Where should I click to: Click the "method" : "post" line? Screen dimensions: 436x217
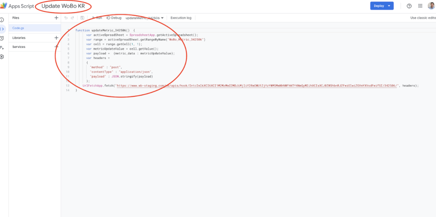[106, 67]
